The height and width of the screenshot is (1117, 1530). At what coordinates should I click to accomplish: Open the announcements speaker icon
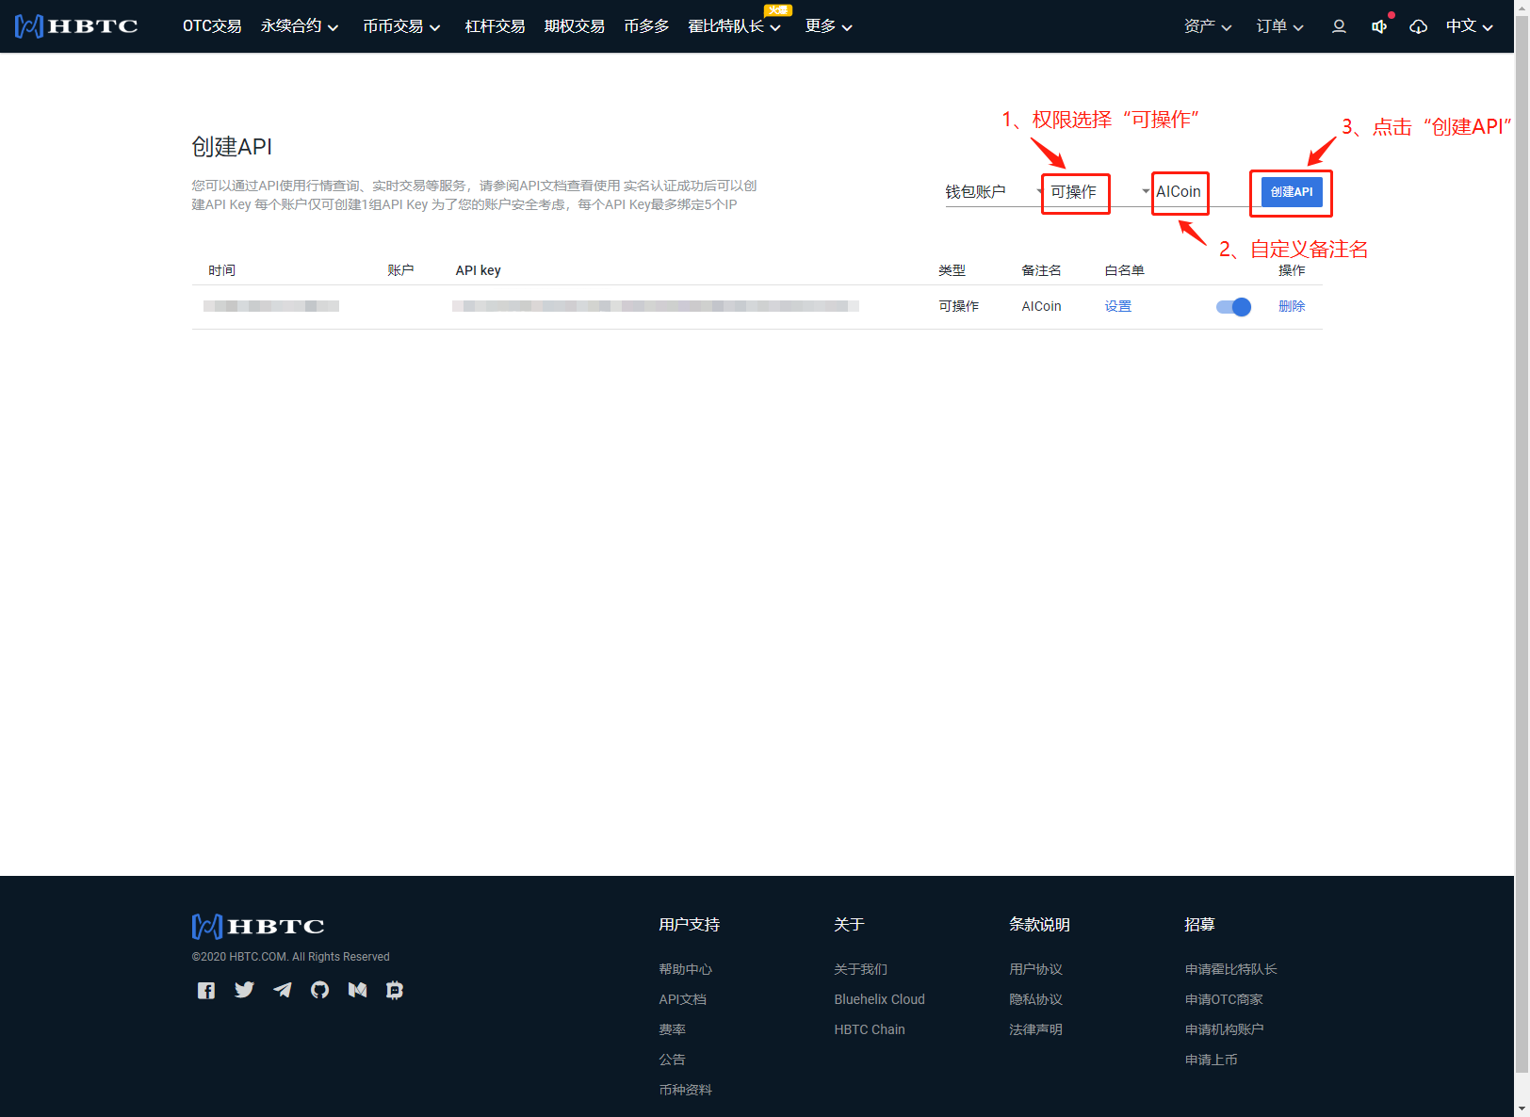[x=1379, y=26]
